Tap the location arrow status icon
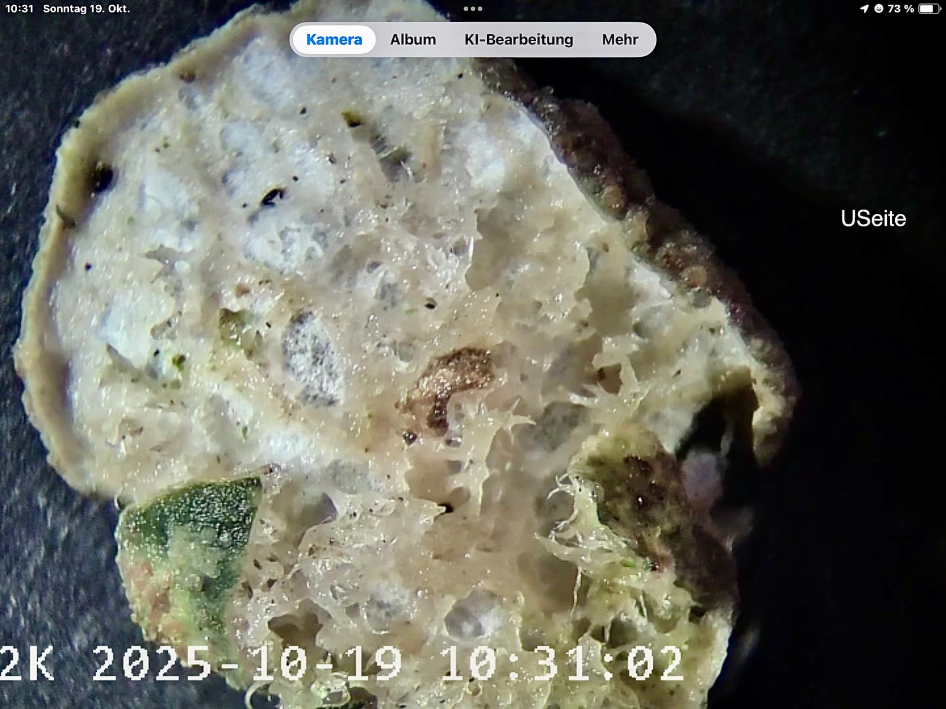The height and width of the screenshot is (709, 946). 864,9
